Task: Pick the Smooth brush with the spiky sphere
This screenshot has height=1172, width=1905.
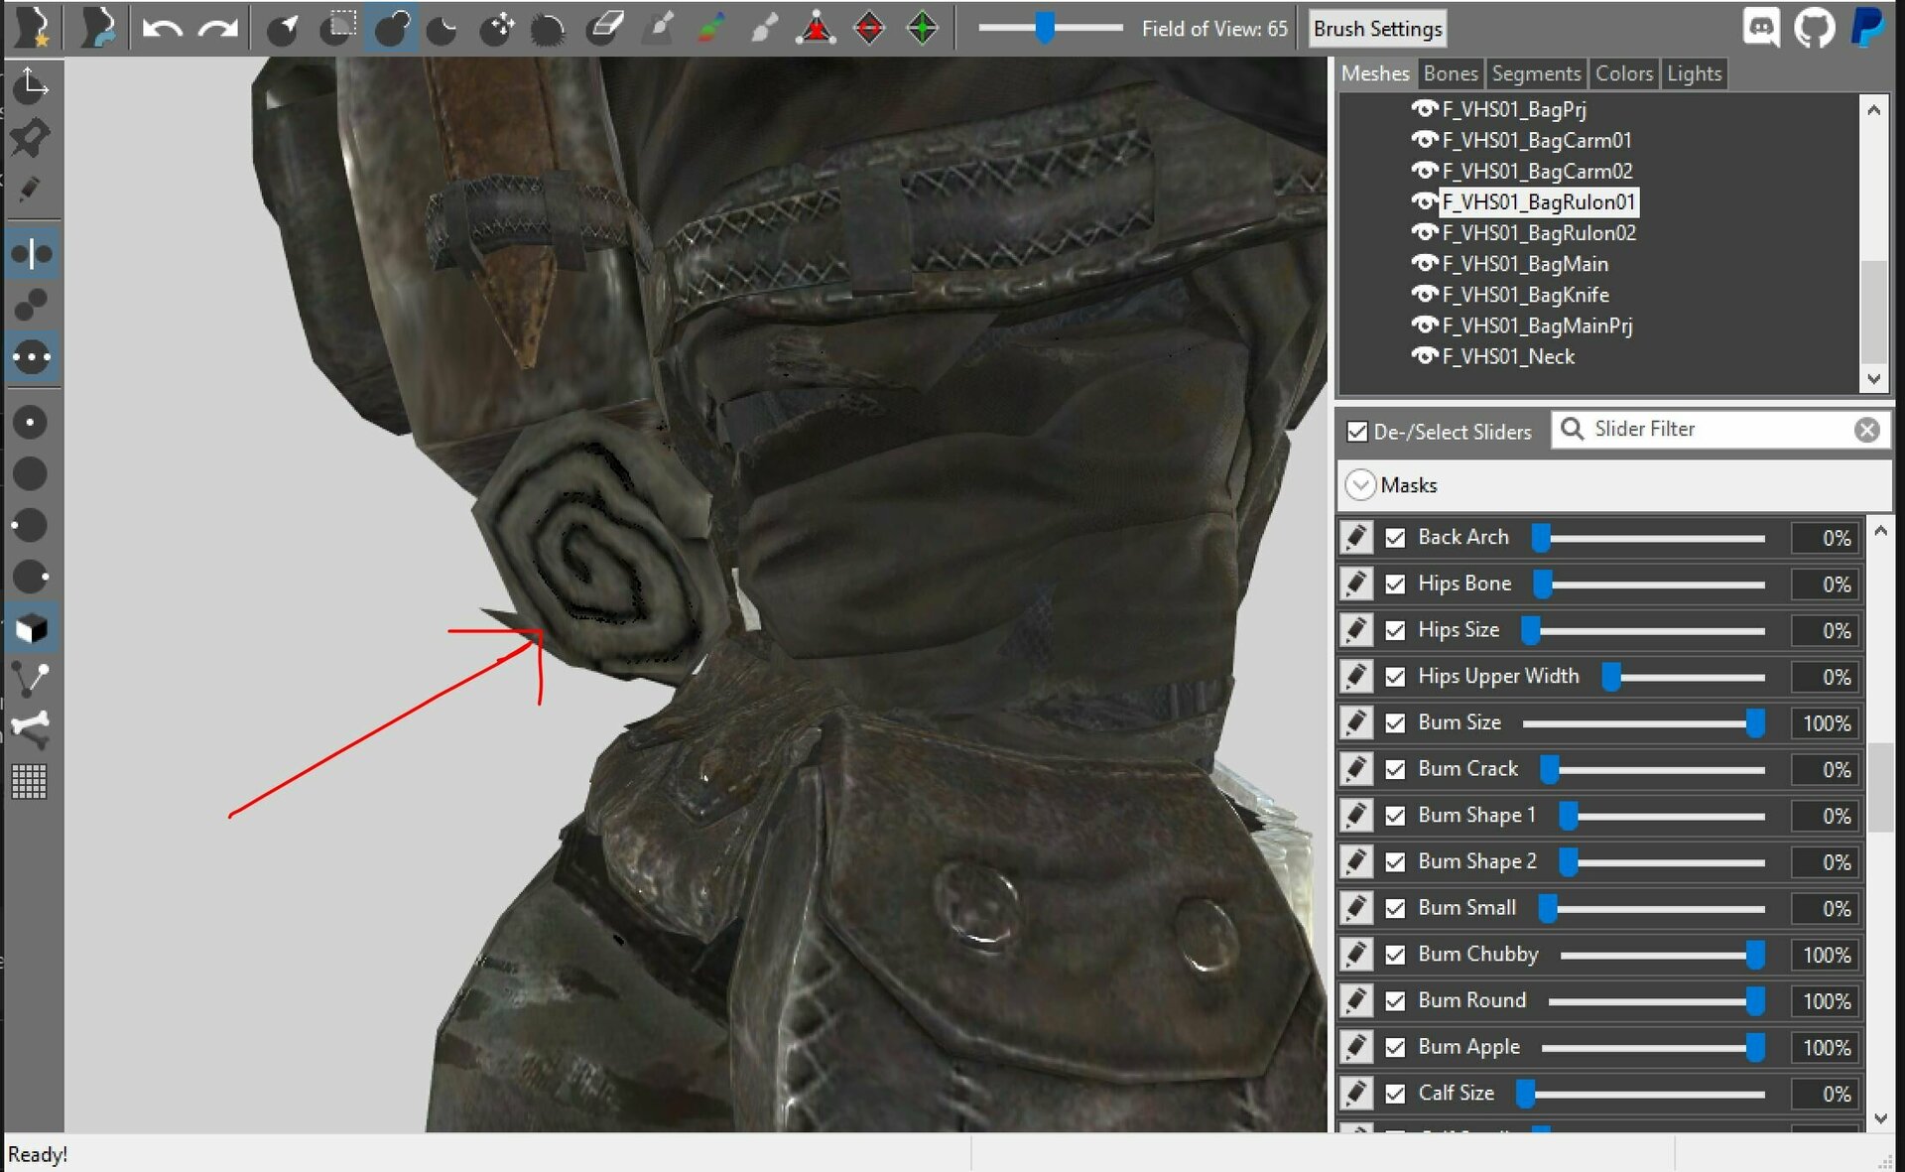Action: coord(547,28)
